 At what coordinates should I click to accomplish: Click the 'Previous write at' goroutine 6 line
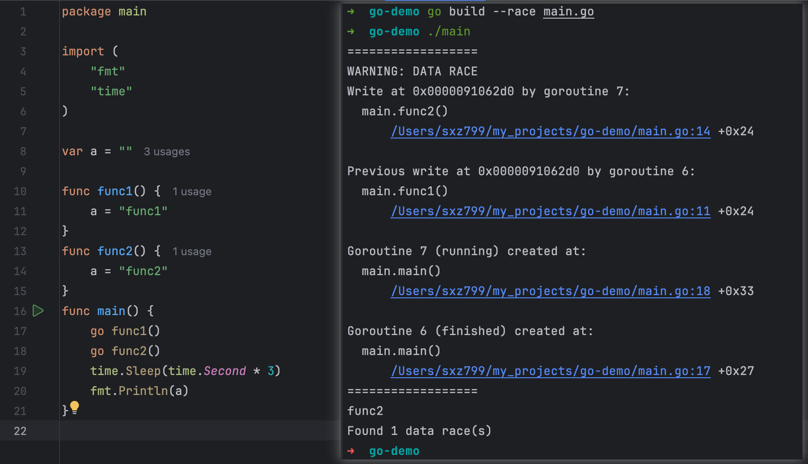(521, 172)
